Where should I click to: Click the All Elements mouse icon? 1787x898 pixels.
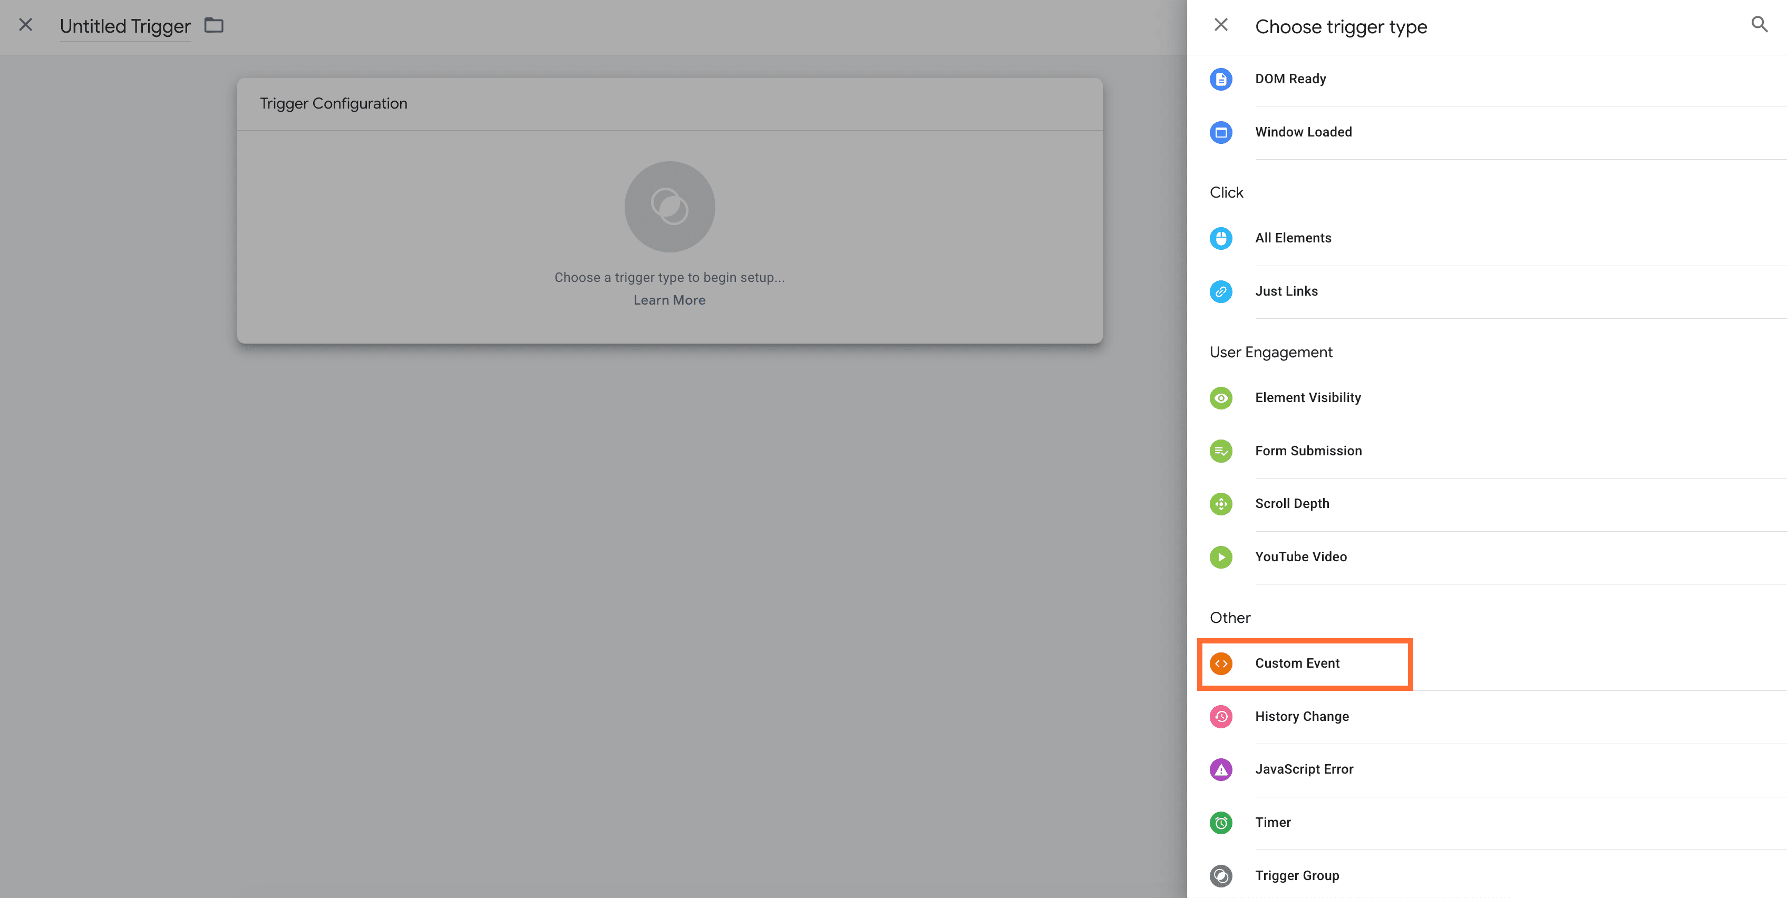(1221, 239)
